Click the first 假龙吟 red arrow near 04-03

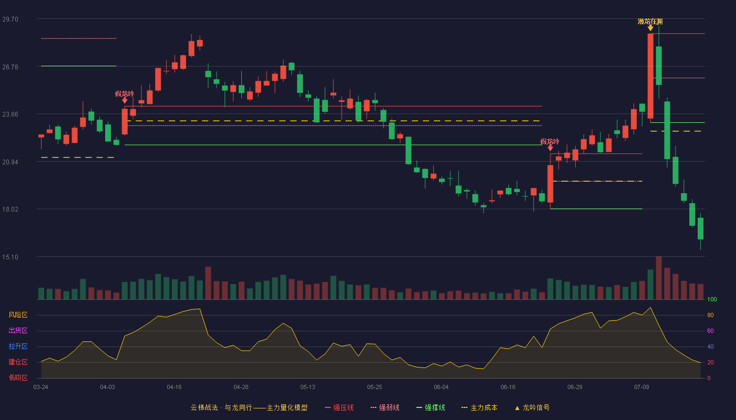pos(125,100)
